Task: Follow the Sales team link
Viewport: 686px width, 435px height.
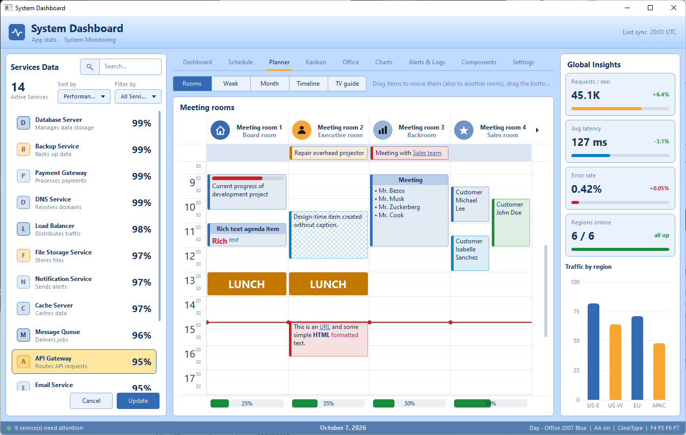Action: tap(427, 153)
